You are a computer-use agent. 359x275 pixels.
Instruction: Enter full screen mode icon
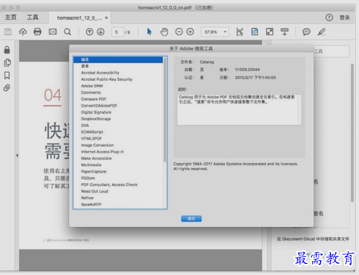(269, 32)
